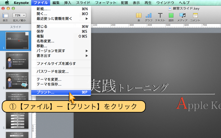The height and width of the screenshot is (138, 221).
Task: Choose テーマを保存… menu item
Action: click(61, 84)
